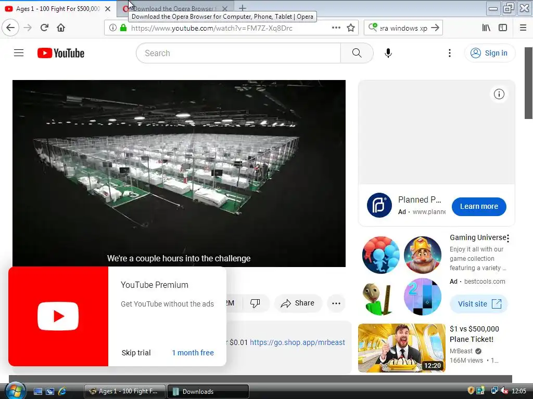
Task: Share this video
Action: click(298, 303)
